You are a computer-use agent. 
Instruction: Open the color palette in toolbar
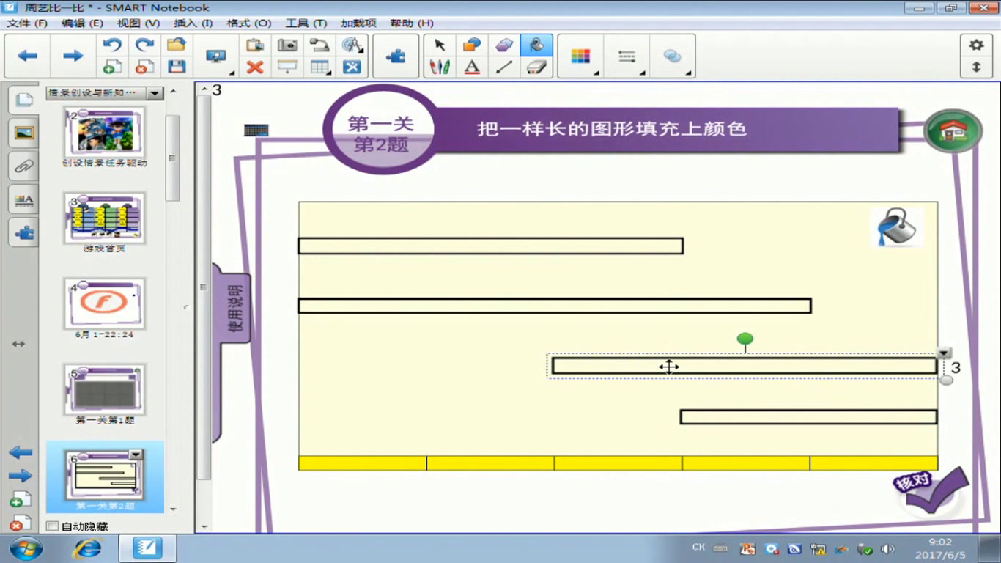pyautogui.click(x=580, y=56)
